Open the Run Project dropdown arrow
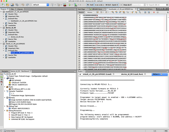Viewport: 169px width, 132px height. tap(72, 5)
